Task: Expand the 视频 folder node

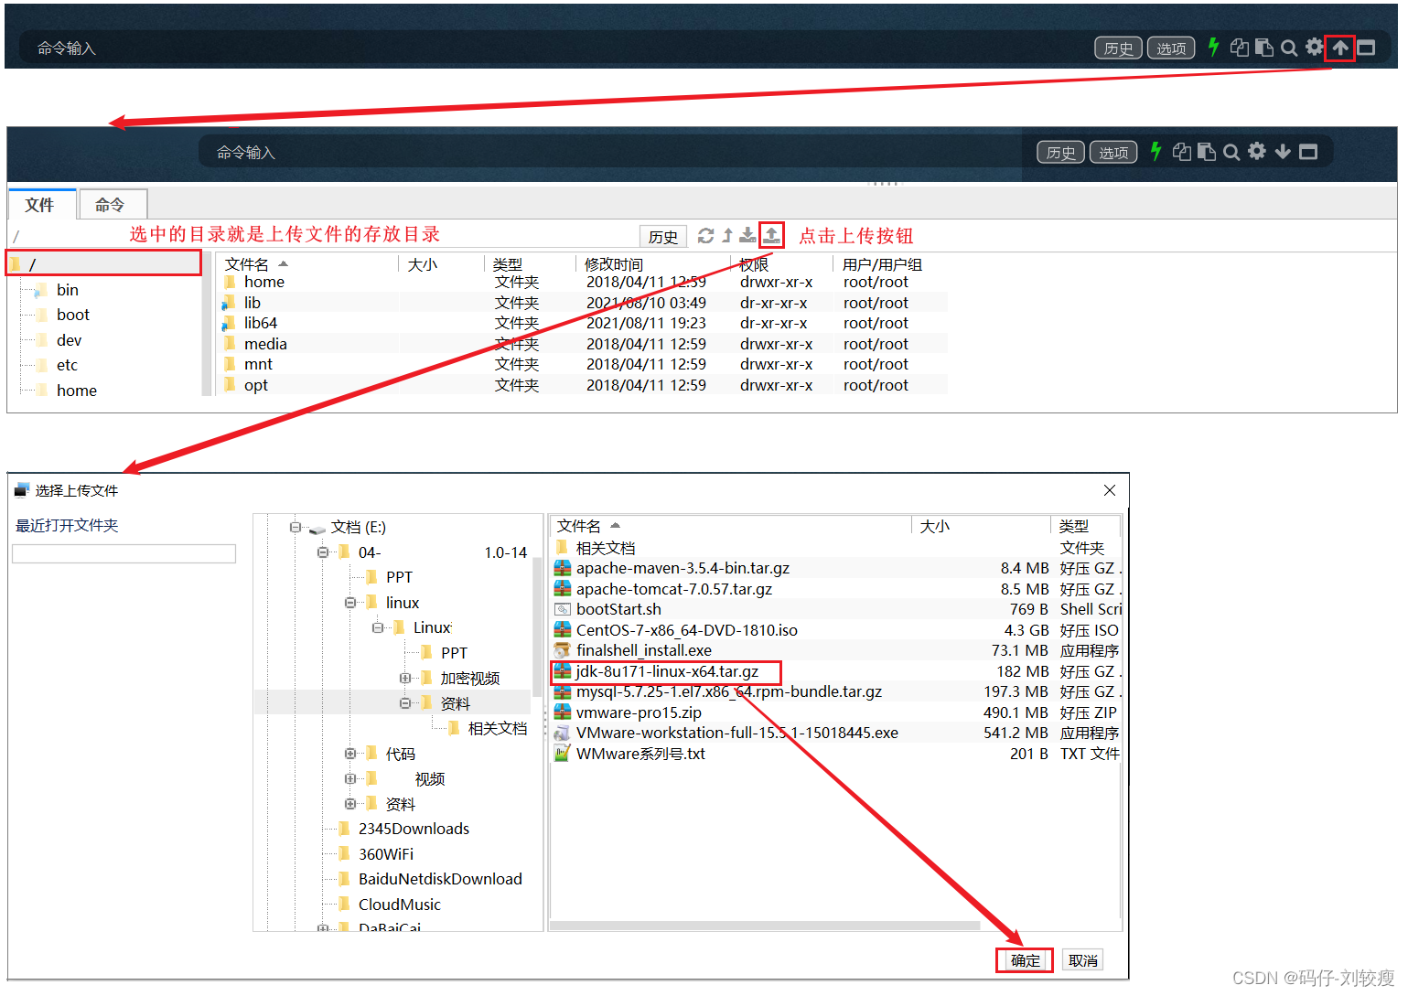Action: (x=349, y=778)
